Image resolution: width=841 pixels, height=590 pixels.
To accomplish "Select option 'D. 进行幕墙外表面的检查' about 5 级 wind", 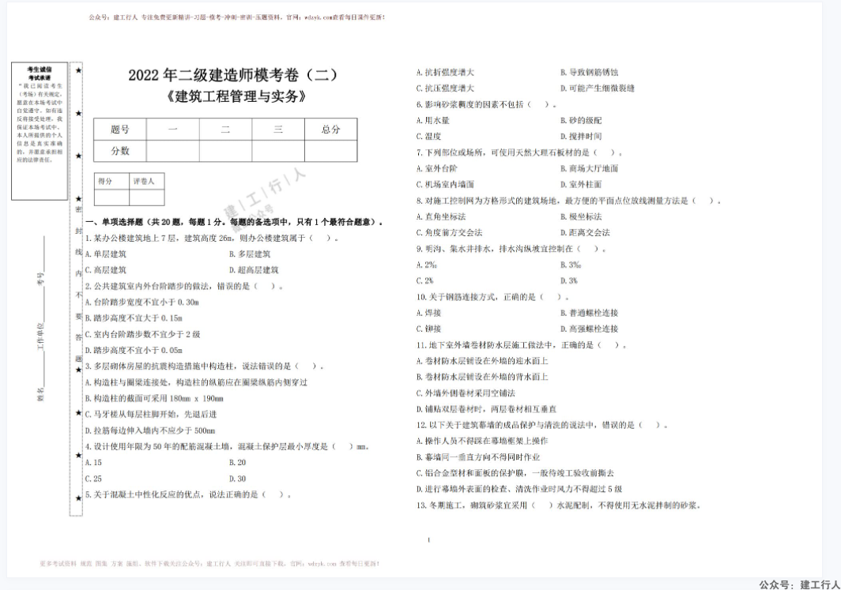I will [519, 489].
